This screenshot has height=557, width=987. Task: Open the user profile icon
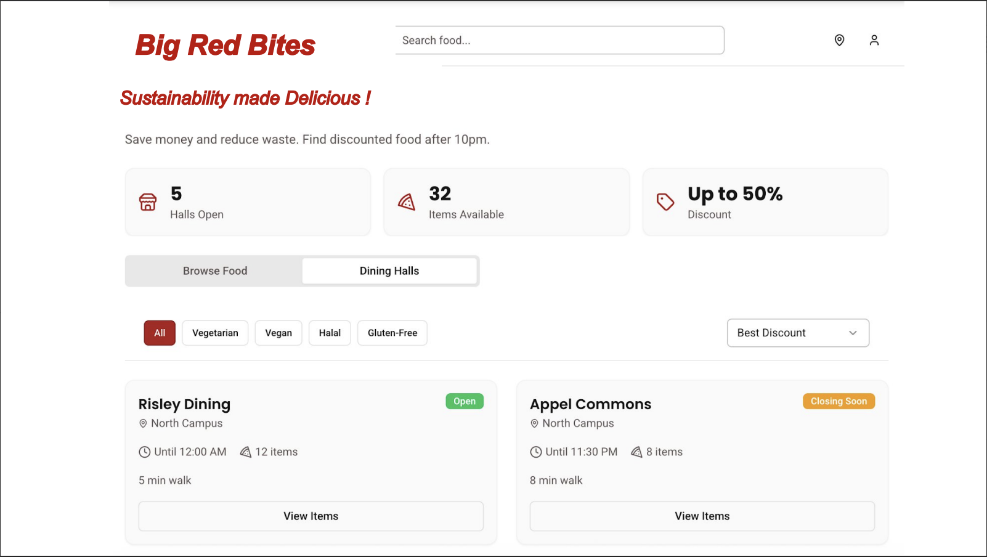874,40
